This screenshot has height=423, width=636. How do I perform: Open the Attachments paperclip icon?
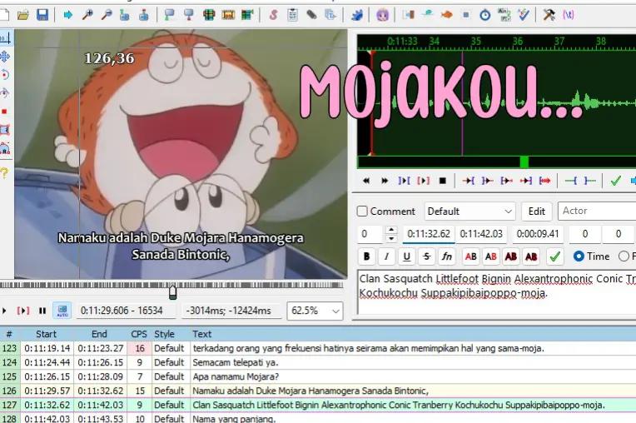coord(311,16)
